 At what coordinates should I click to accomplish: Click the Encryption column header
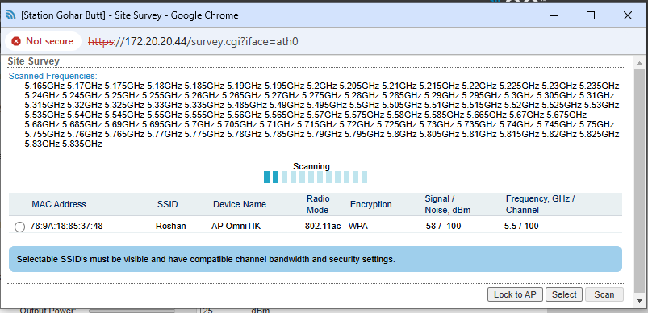coord(370,204)
